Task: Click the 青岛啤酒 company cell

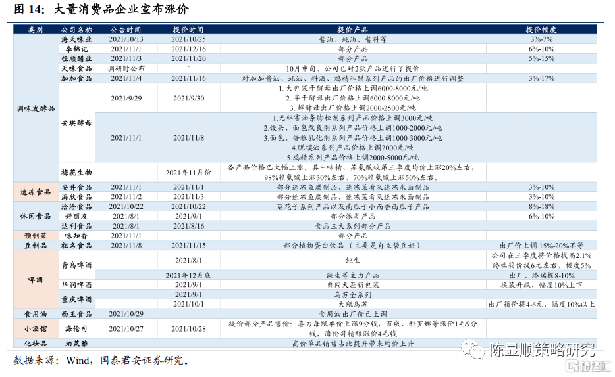Action: pos(76,267)
